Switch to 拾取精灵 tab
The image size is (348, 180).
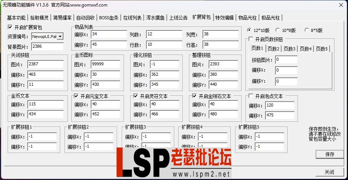coord(39,18)
